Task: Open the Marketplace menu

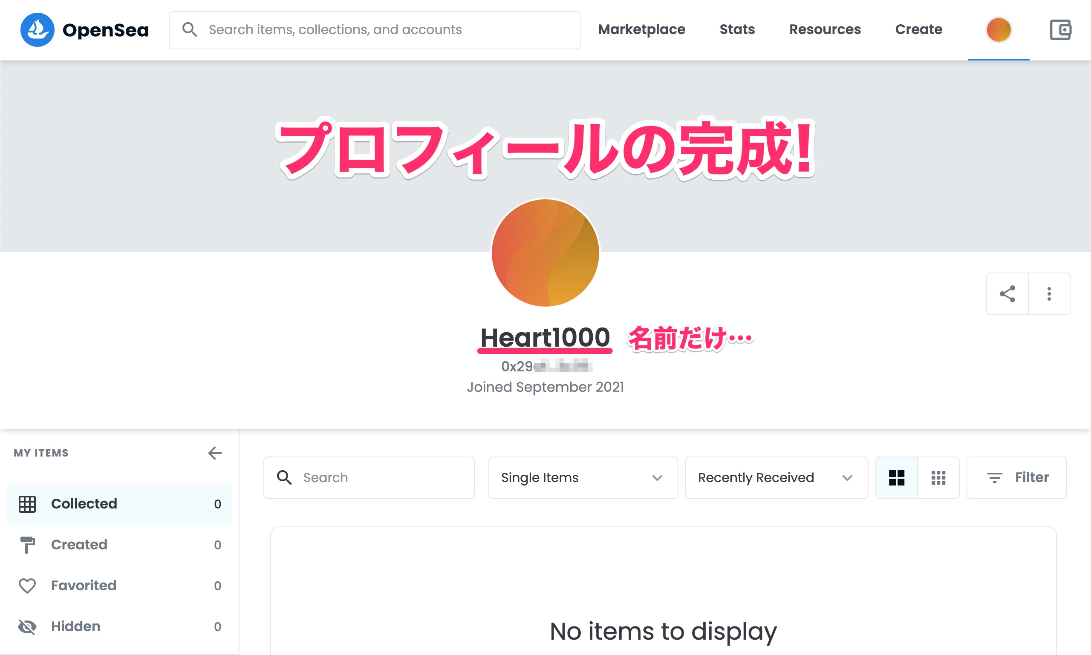Action: pyautogui.click(x=641, y=29)
